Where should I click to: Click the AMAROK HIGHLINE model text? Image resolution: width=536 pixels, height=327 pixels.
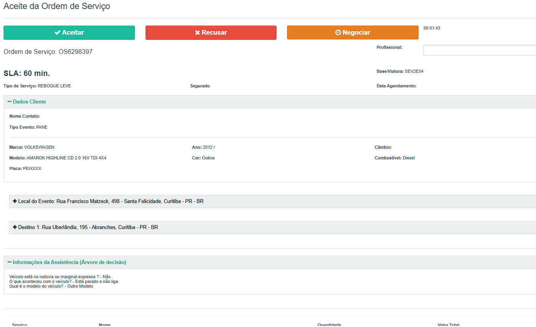66,158
